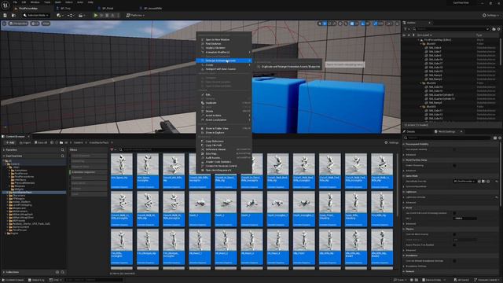Open the Tools menu

47,2
